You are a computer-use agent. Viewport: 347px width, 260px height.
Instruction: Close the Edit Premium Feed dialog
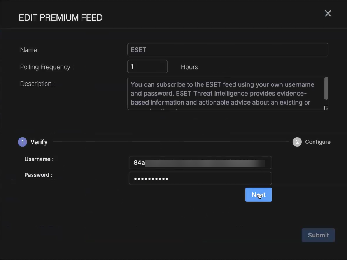(328, 14)
